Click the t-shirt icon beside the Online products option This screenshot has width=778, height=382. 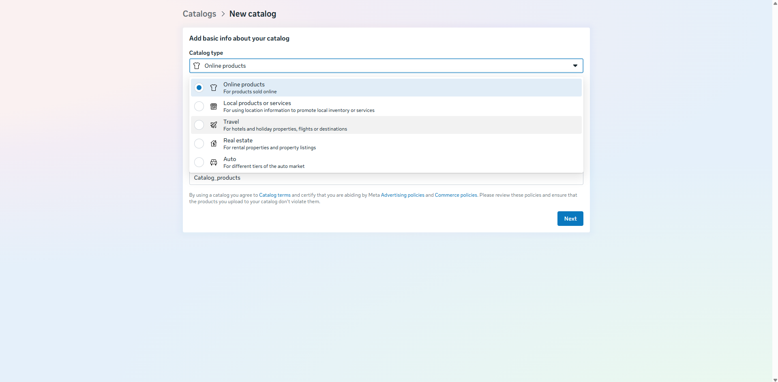point(214,88)
